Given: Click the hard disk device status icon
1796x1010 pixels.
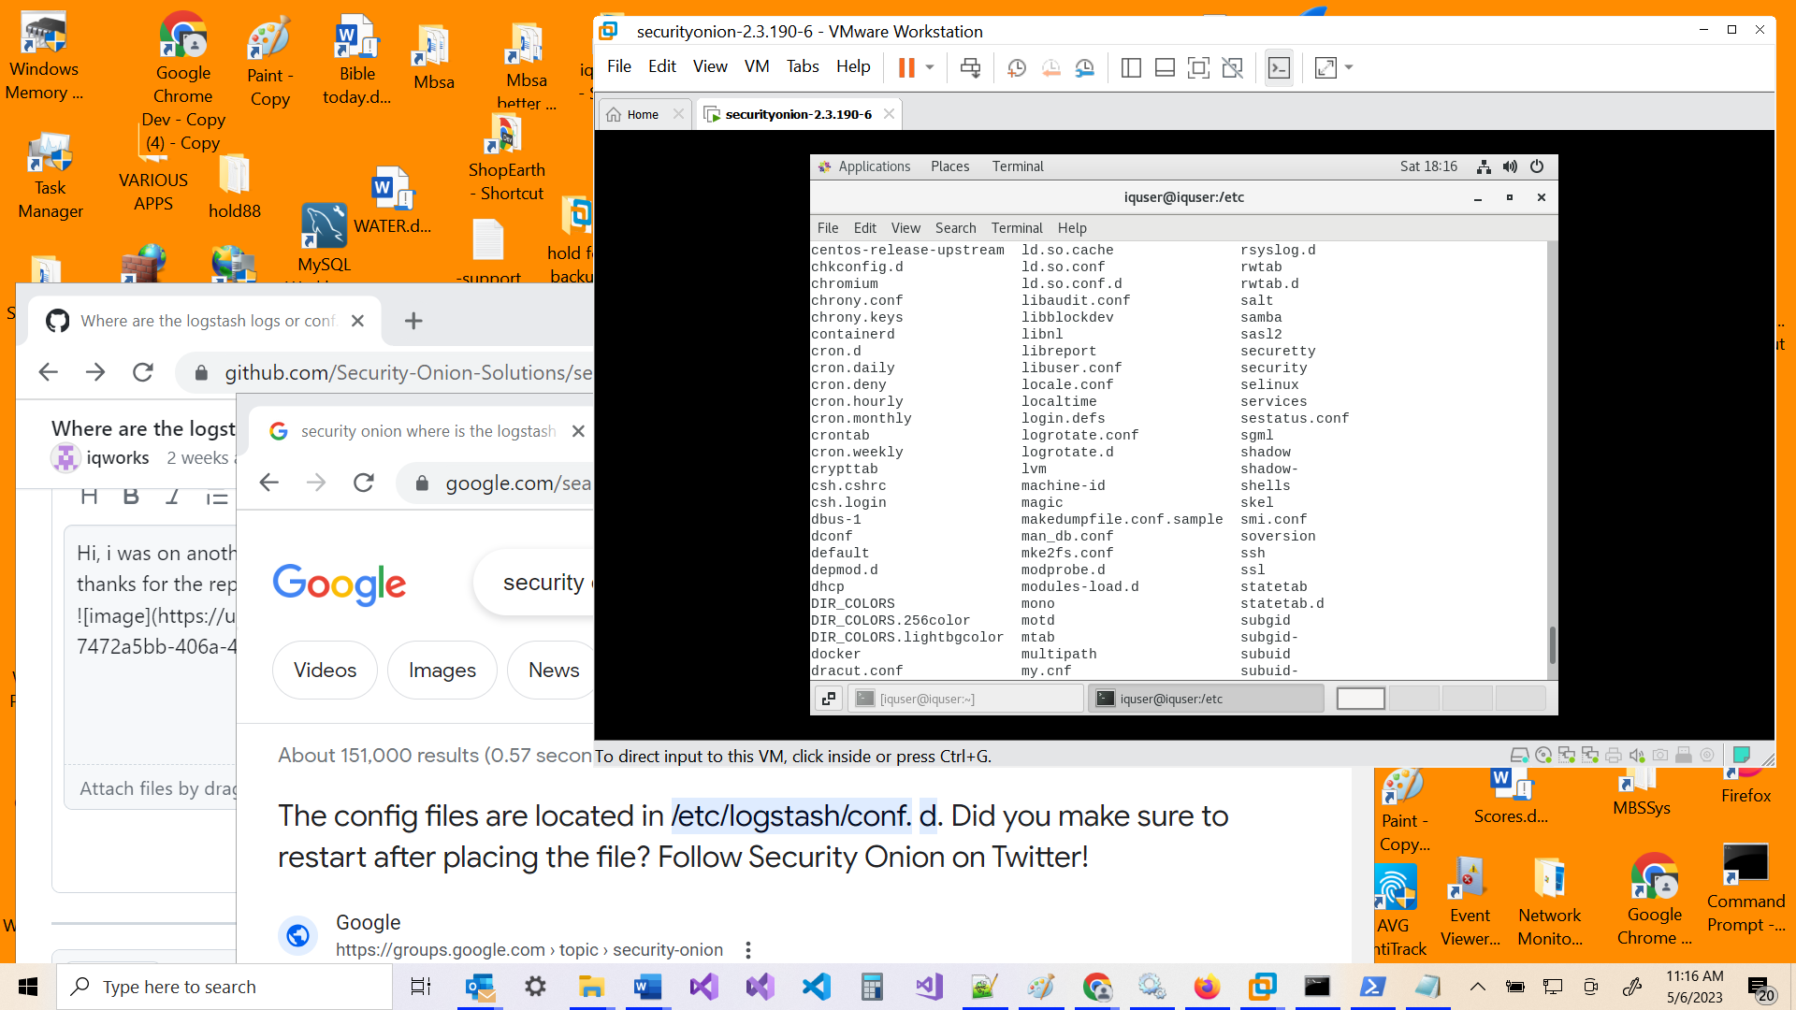Looking at the screenshot, I should [x=1520, y=756].
